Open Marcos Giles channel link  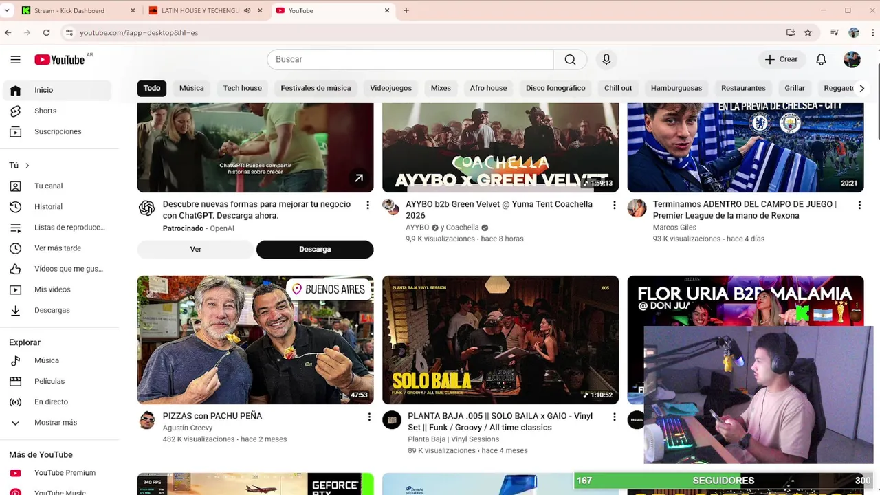click(x=674, y=228)
